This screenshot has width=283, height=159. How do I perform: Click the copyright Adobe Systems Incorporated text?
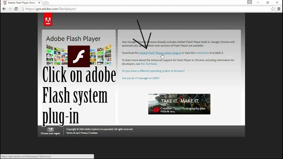point(99,129)
